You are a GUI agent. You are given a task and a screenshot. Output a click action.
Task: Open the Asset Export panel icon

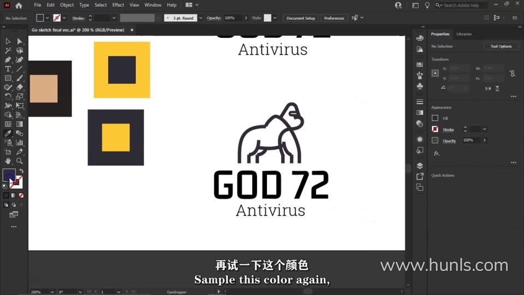[x=420, y=176]
